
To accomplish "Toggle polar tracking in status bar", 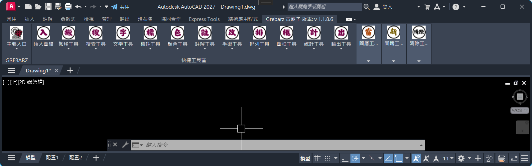I will point(355,158).
